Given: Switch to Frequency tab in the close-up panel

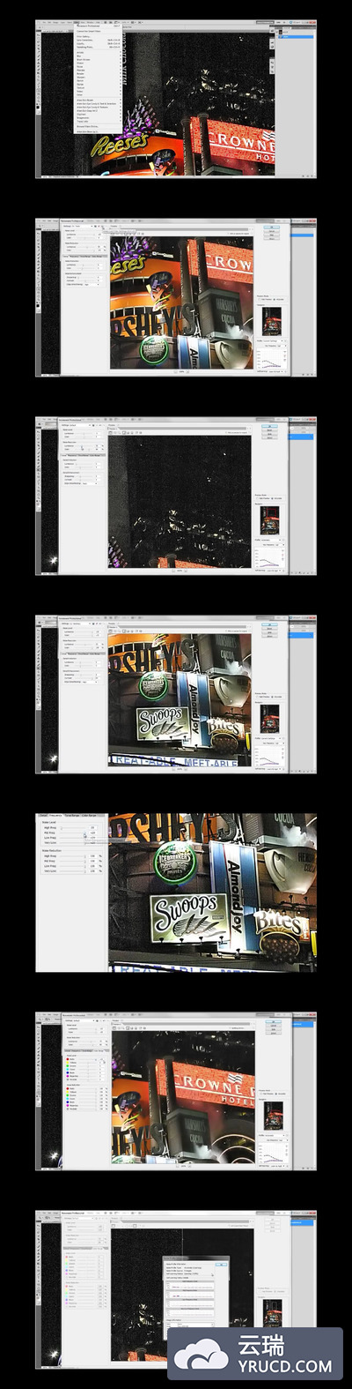Looking at the screenshot, I should tap(55, 815).
